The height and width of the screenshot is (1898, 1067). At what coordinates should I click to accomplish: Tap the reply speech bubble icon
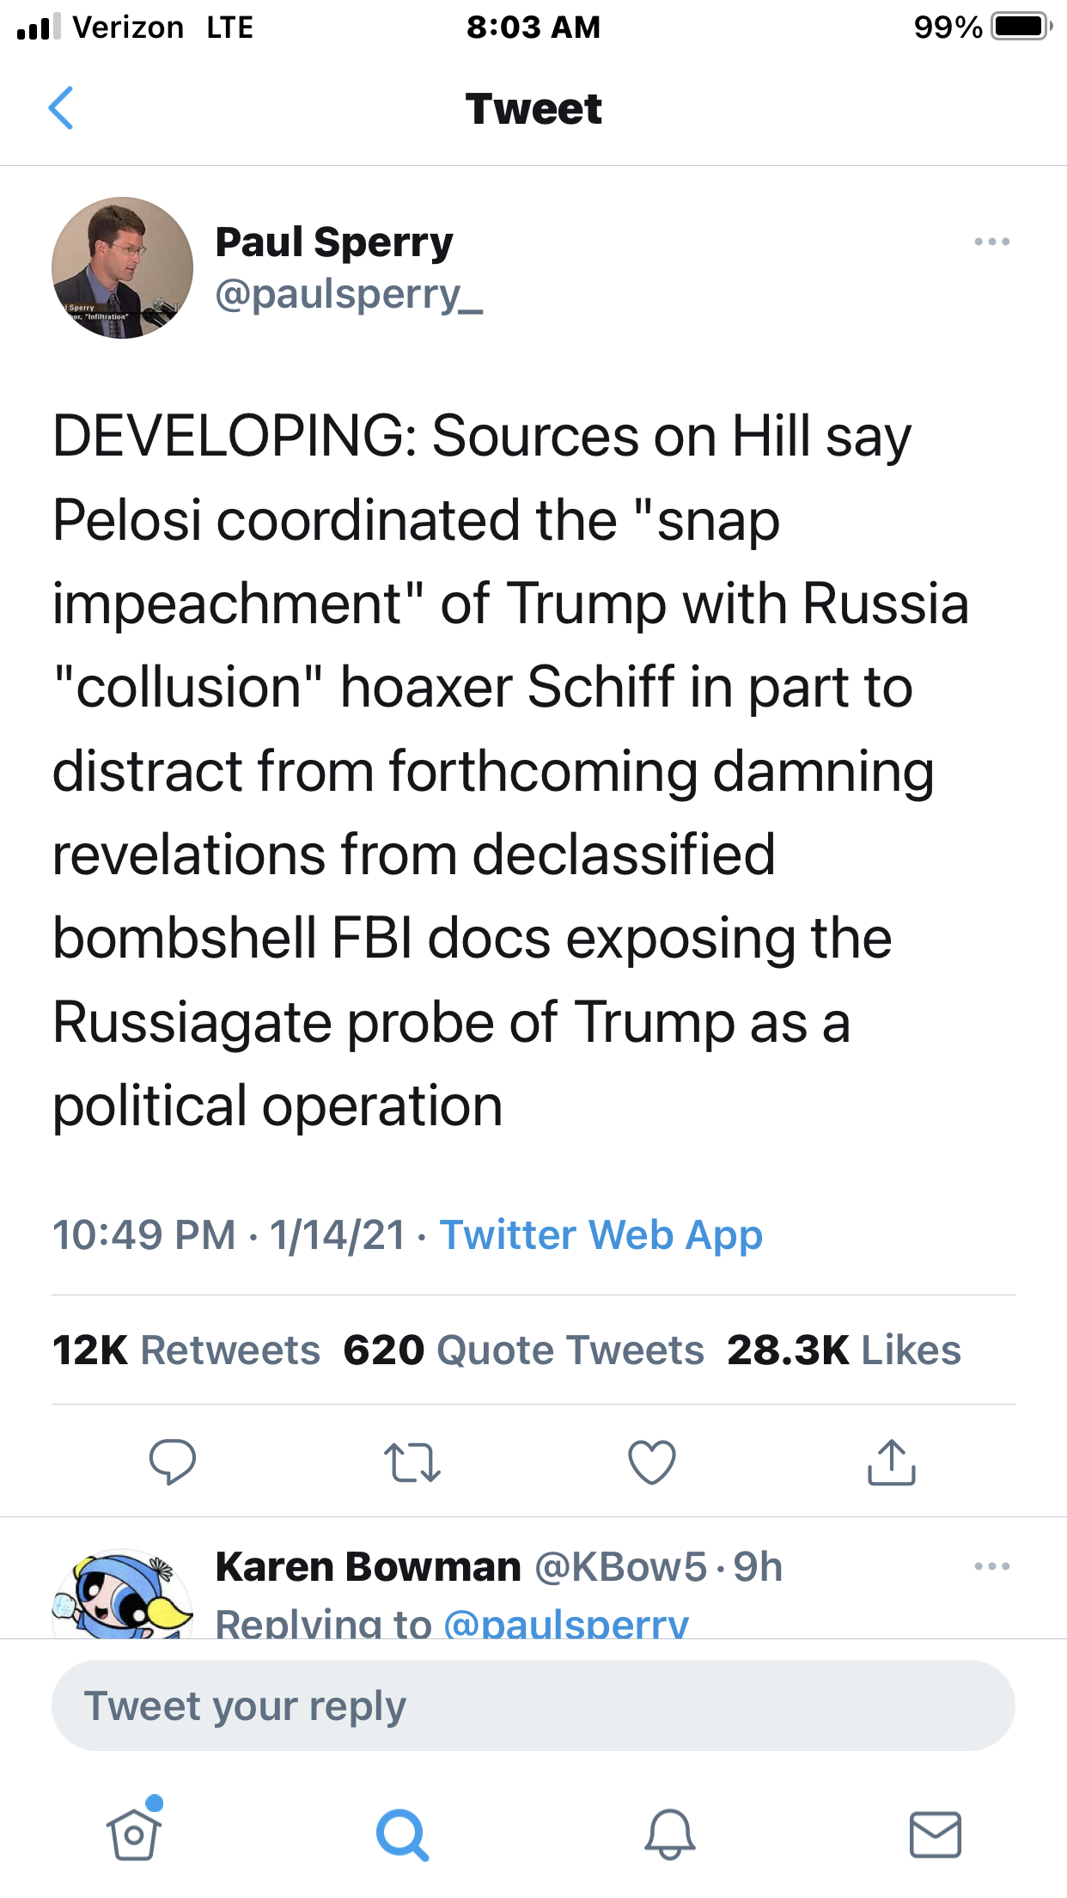point(173,1461)
